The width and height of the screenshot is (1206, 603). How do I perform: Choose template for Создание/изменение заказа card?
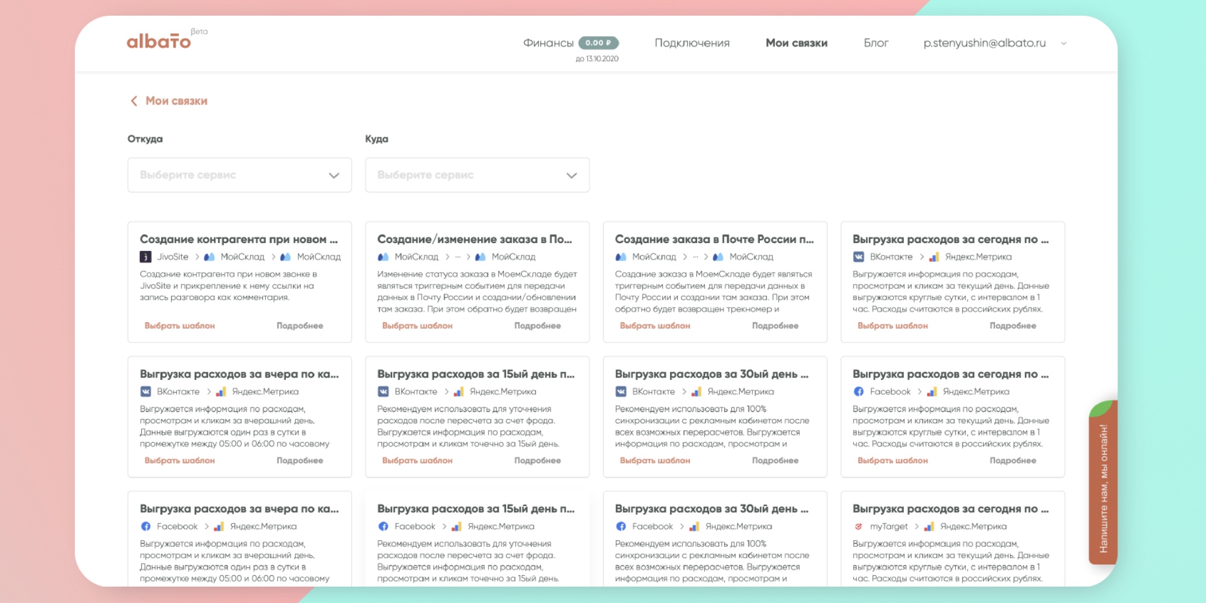coord(417,326)
